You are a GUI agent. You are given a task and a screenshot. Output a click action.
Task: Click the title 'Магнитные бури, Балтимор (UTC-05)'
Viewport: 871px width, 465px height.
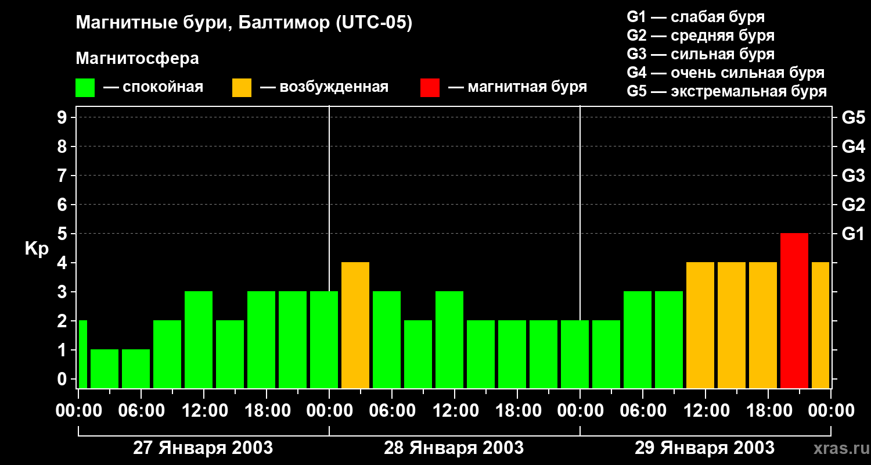pyautogui.click(x=244, y=23)
